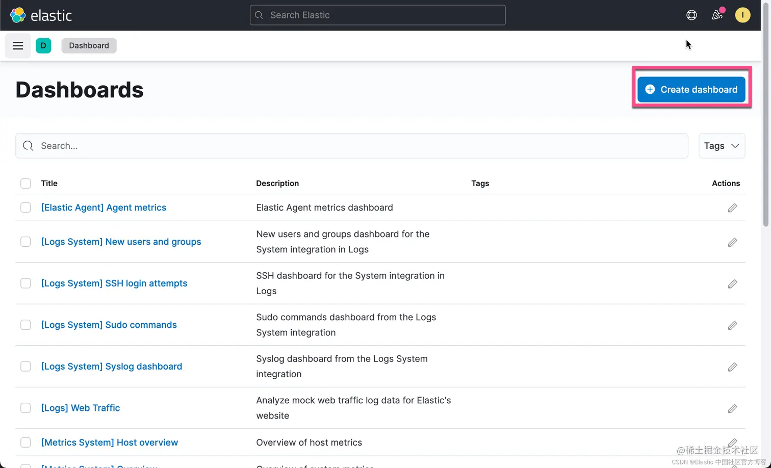Screen dimensions: 771x468
Task: Click the dashboards list search box
Action: [x=352, y=146]
